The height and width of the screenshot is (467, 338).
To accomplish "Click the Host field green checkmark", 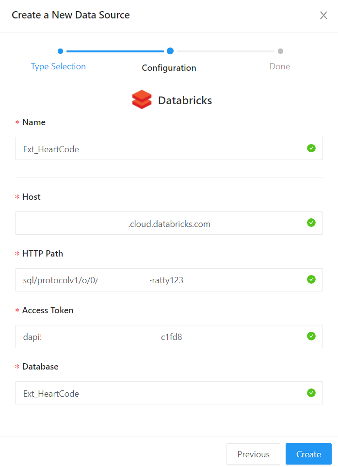I will tap(311, 223).
